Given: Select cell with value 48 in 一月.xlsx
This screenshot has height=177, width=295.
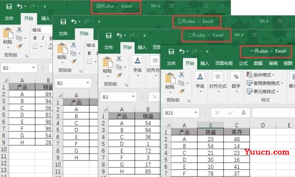Looking at the screenshot, I should (236, 139).
